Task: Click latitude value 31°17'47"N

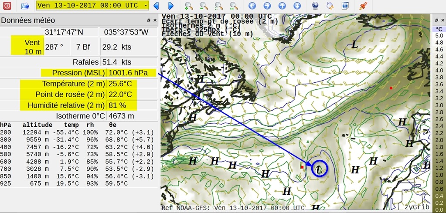Action: [64, 32]
